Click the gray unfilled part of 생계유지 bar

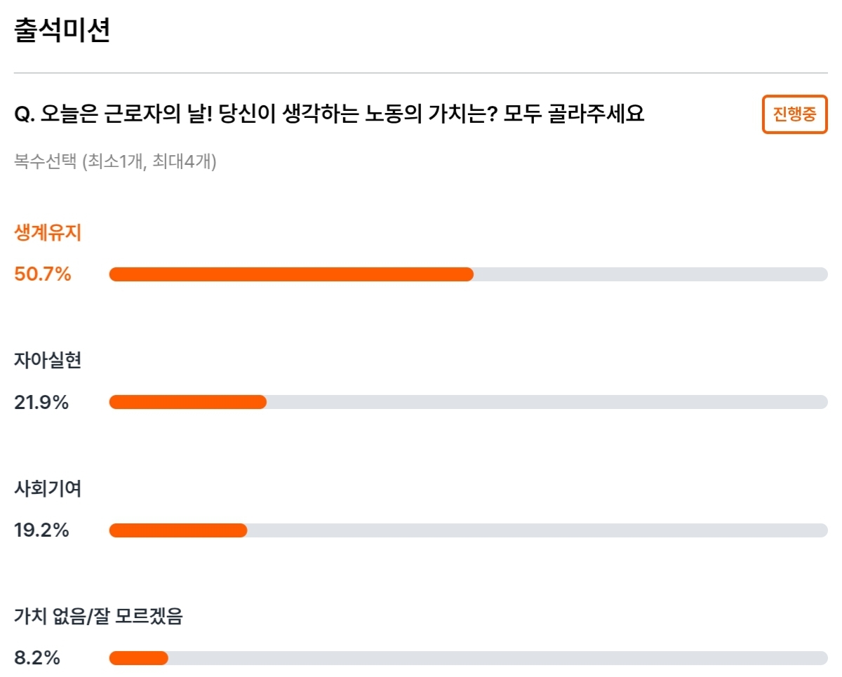pyautogui.click(x=650, y=274)
